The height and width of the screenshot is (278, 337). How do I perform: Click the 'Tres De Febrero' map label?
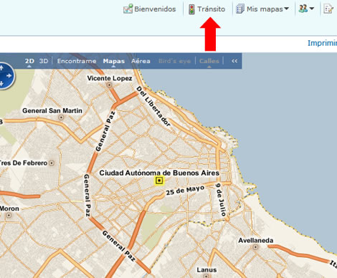click(x=24, y=163)
